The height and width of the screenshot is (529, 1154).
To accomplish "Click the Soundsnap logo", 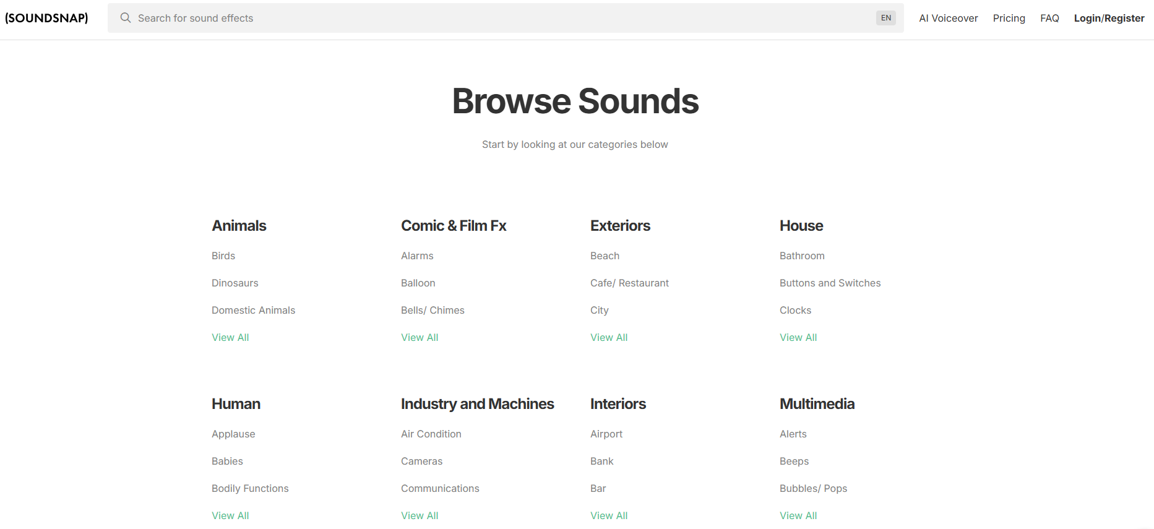I will point(46,18).
